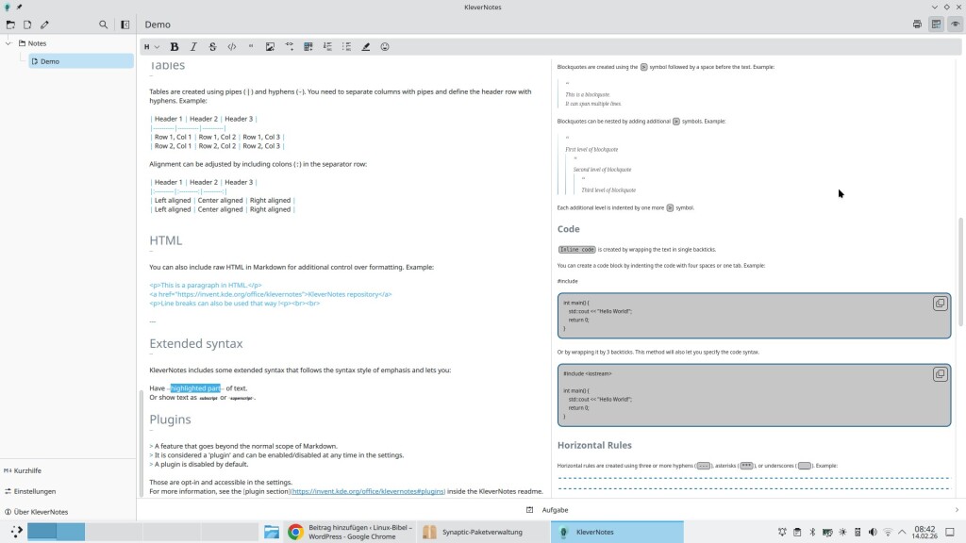Screen dimensions: 966x543
Task: Apply italic formatting
Action: [x=193, y=46]
